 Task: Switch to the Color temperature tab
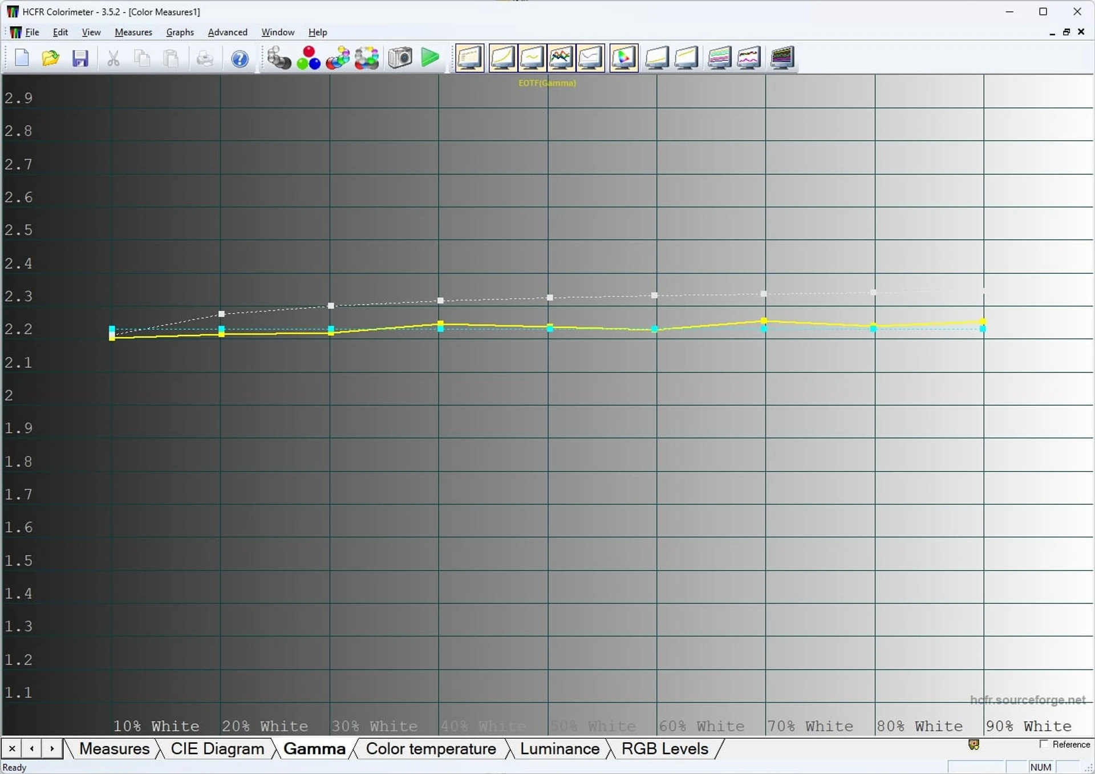point(431,748)
